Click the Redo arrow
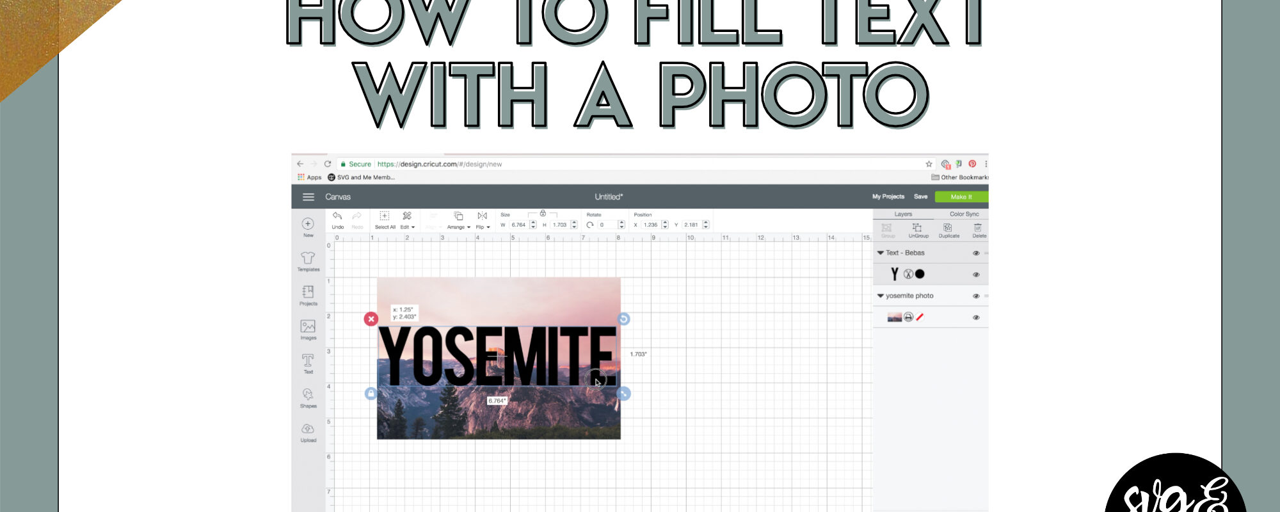 (357, 216)
